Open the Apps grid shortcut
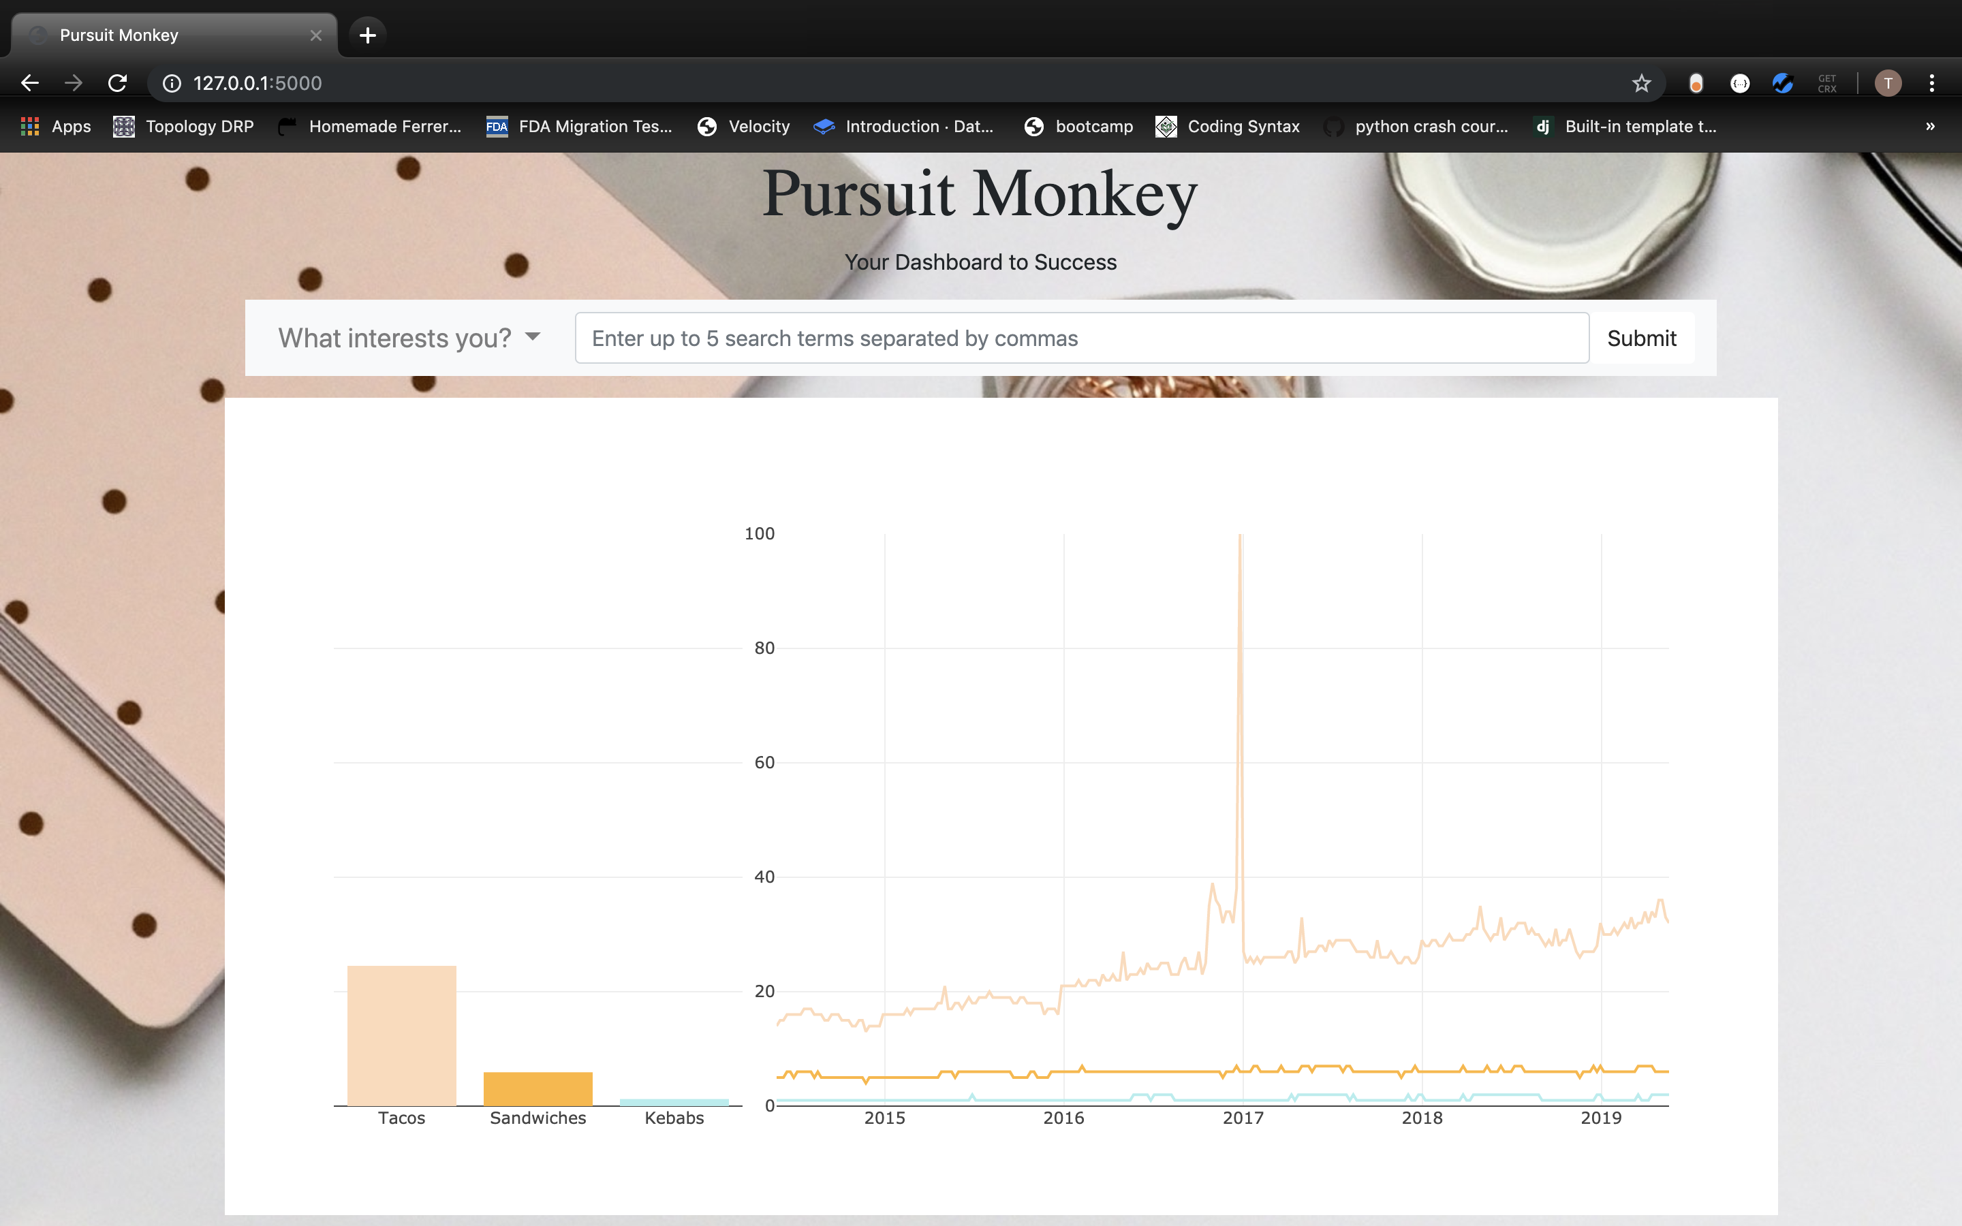Screen dimensions: 1962x1226 click(55, 127)
